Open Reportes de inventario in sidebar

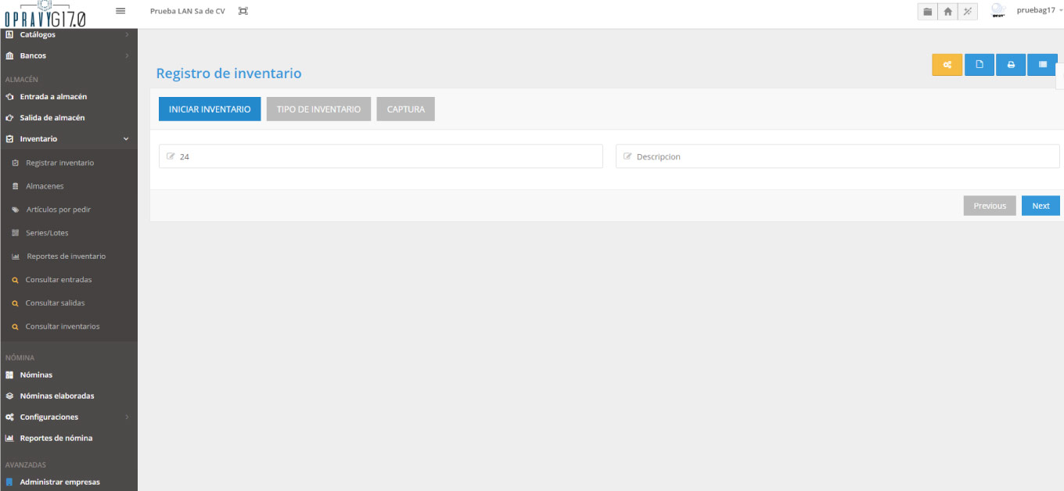[x=66, y=256]
